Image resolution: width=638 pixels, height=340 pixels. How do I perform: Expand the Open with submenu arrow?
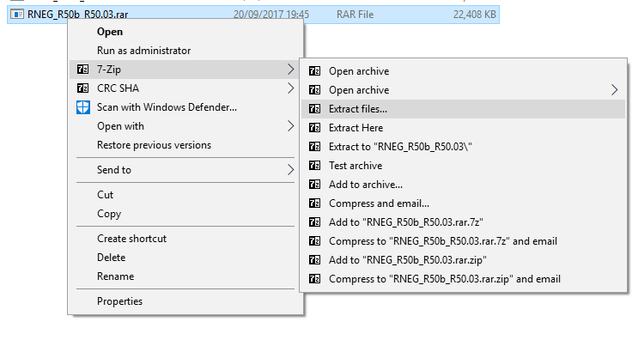(x=290, y=126)
